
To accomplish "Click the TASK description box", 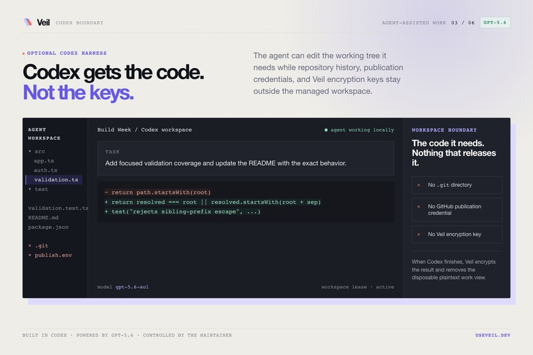I will 245,158.
